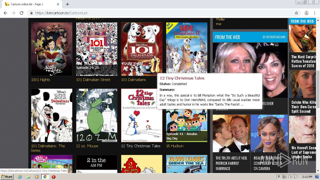Screen dimensions: 320x180
Task: Click the browser forward arrow
Action: 13,13
